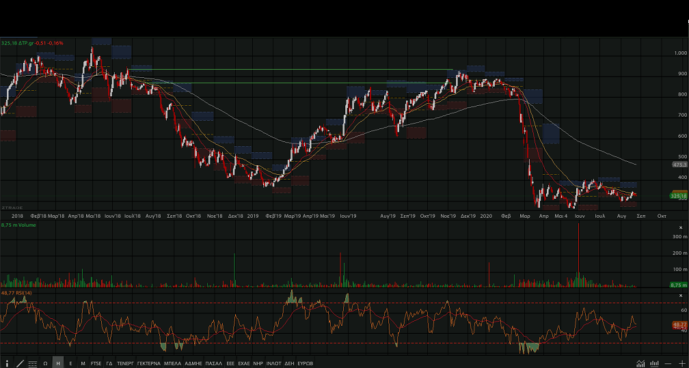Screen dimensions: 689x368
Task: Switch chart to ΜΠΕΛΑ symbol
Action: click(x=172, y=363)
